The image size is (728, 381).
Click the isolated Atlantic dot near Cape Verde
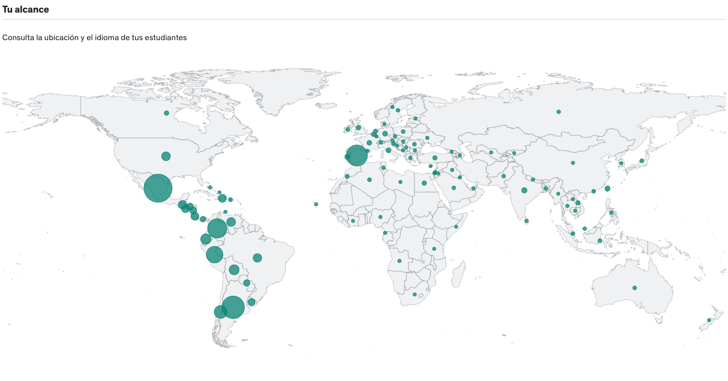(x=316, y=204)
